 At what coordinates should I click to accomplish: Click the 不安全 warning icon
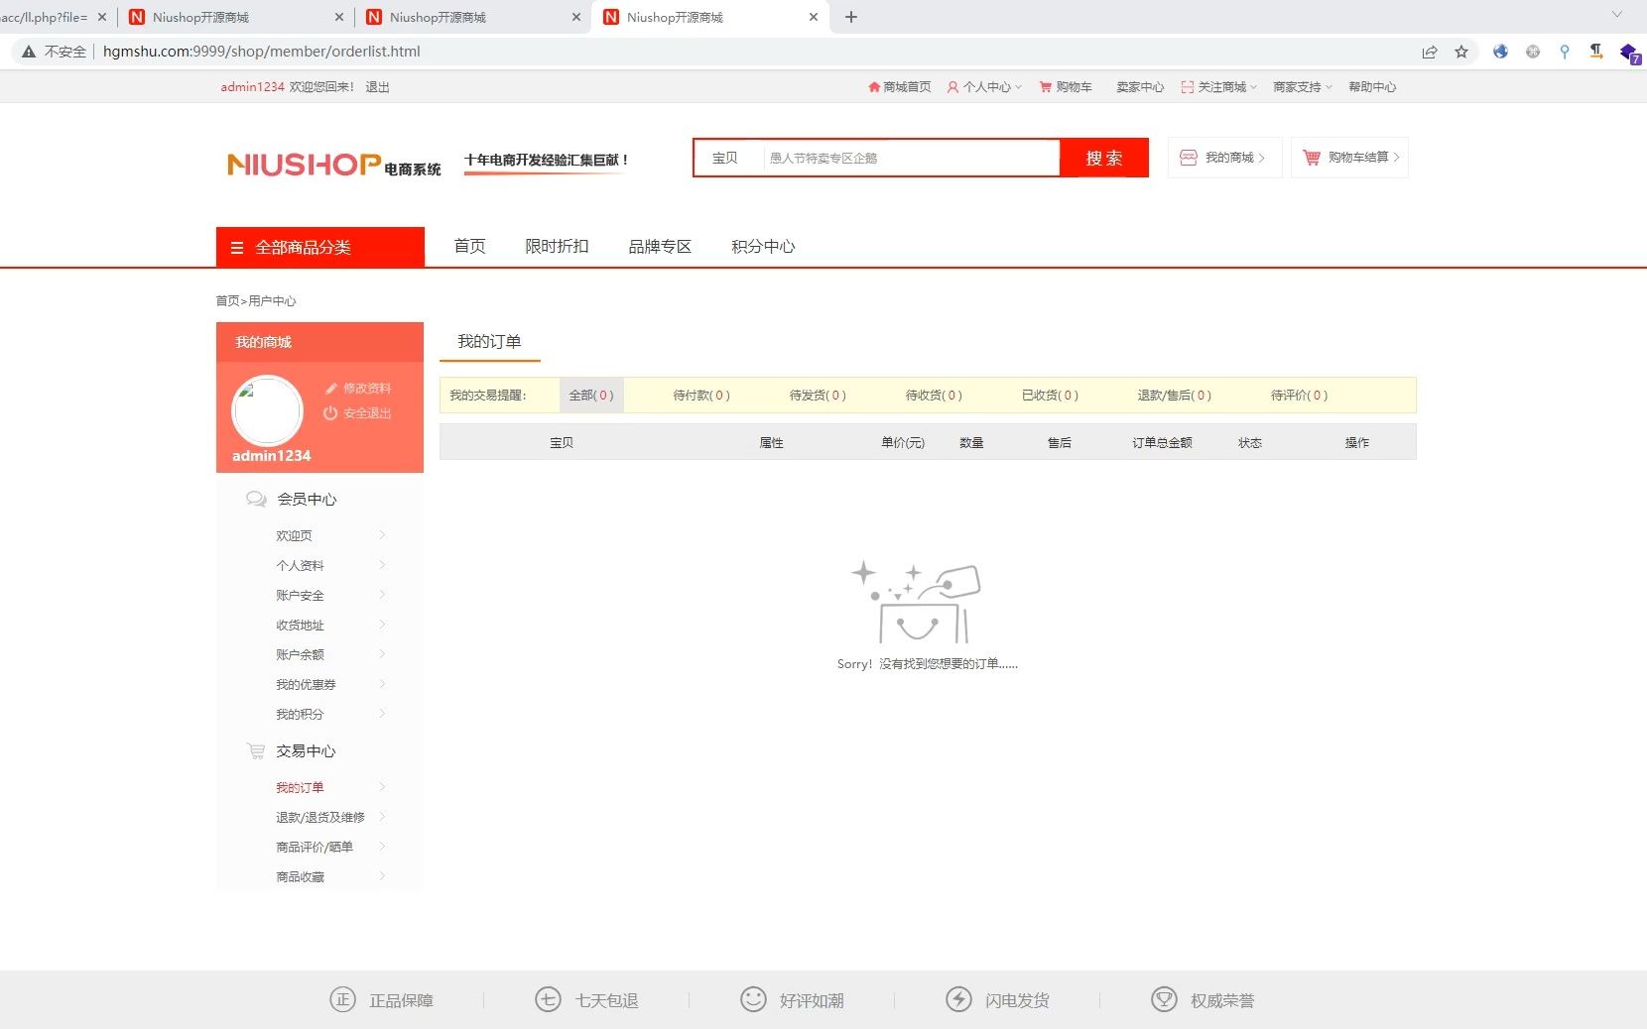pyautogui.click(x=29, y=52)
